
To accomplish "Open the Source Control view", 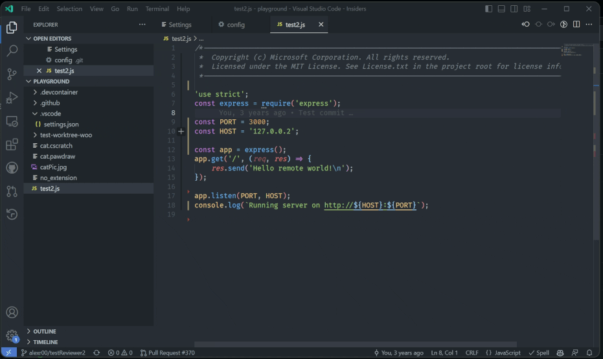I will point(12,74).
